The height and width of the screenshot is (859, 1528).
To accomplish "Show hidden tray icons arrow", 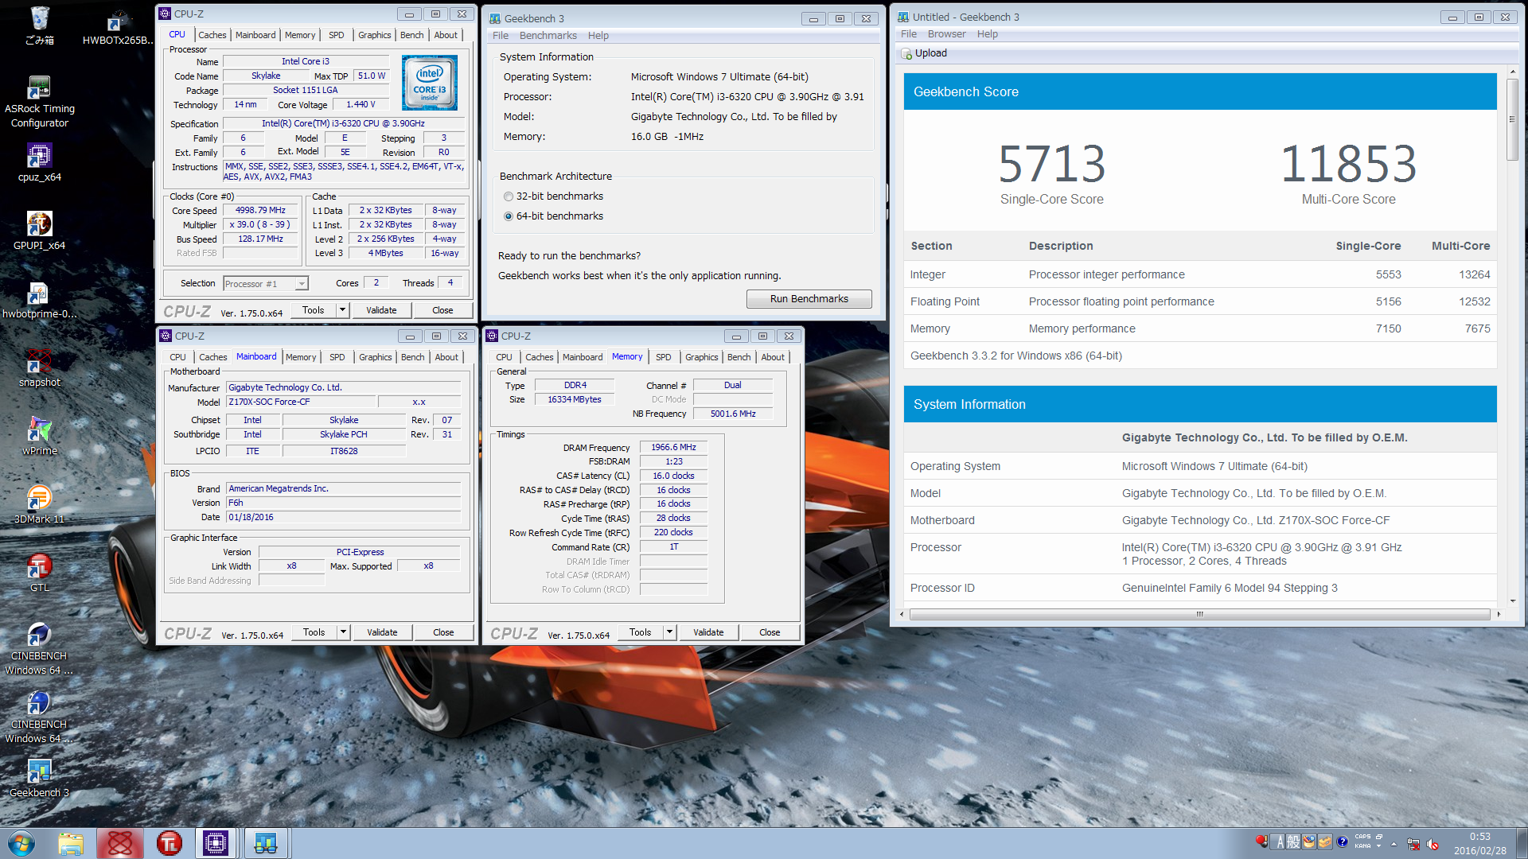I will point(1394,844).
